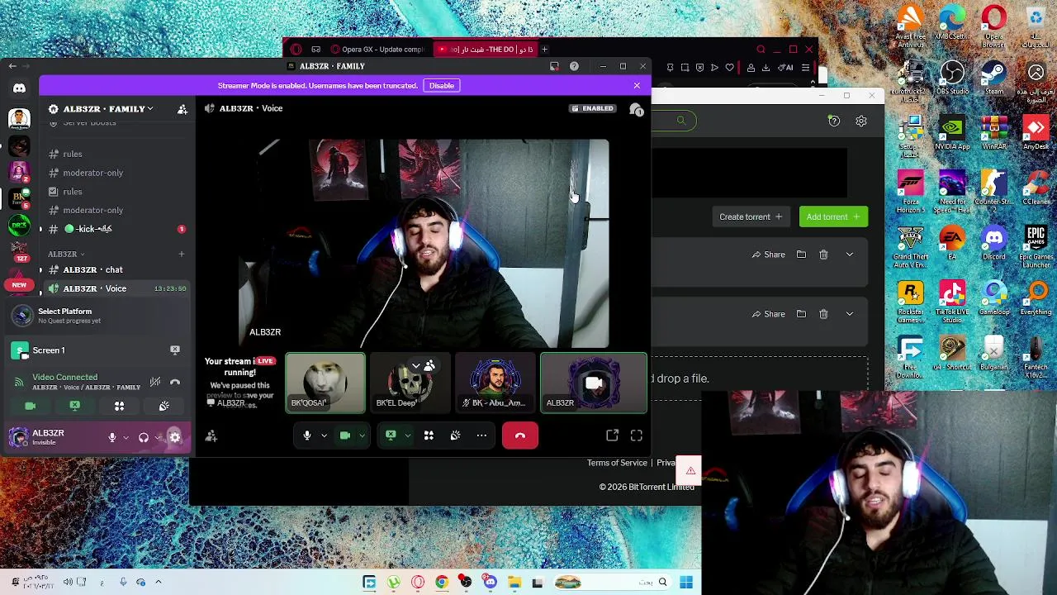
Task: Click Add torrent button in BitTorrent
Action: point(833,217)
